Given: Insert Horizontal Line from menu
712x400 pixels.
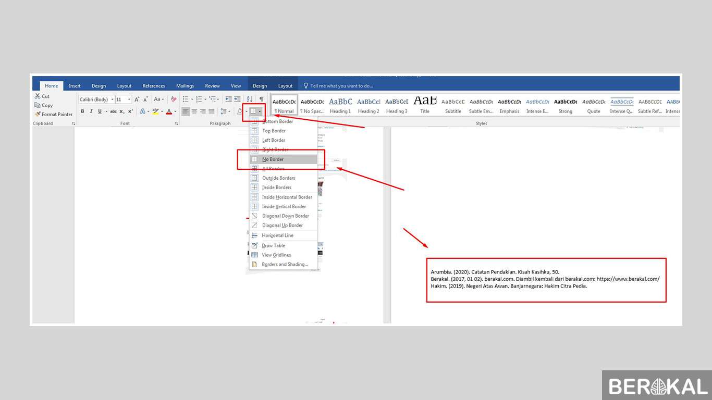Looking at the screenshot, I should tap(283, 235).
